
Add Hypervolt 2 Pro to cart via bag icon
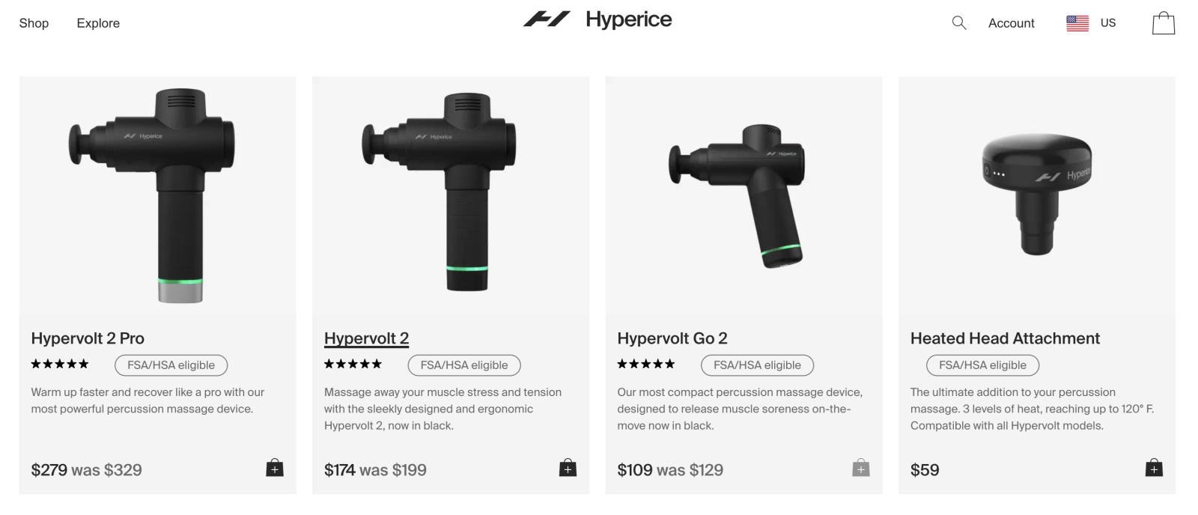coord(275,468)
